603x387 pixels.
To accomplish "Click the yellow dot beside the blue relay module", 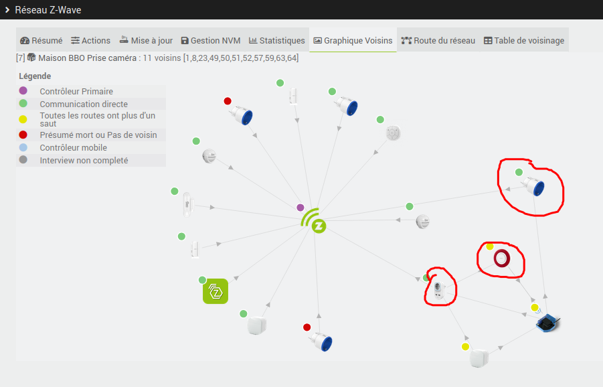I will [x=535, y=307].
